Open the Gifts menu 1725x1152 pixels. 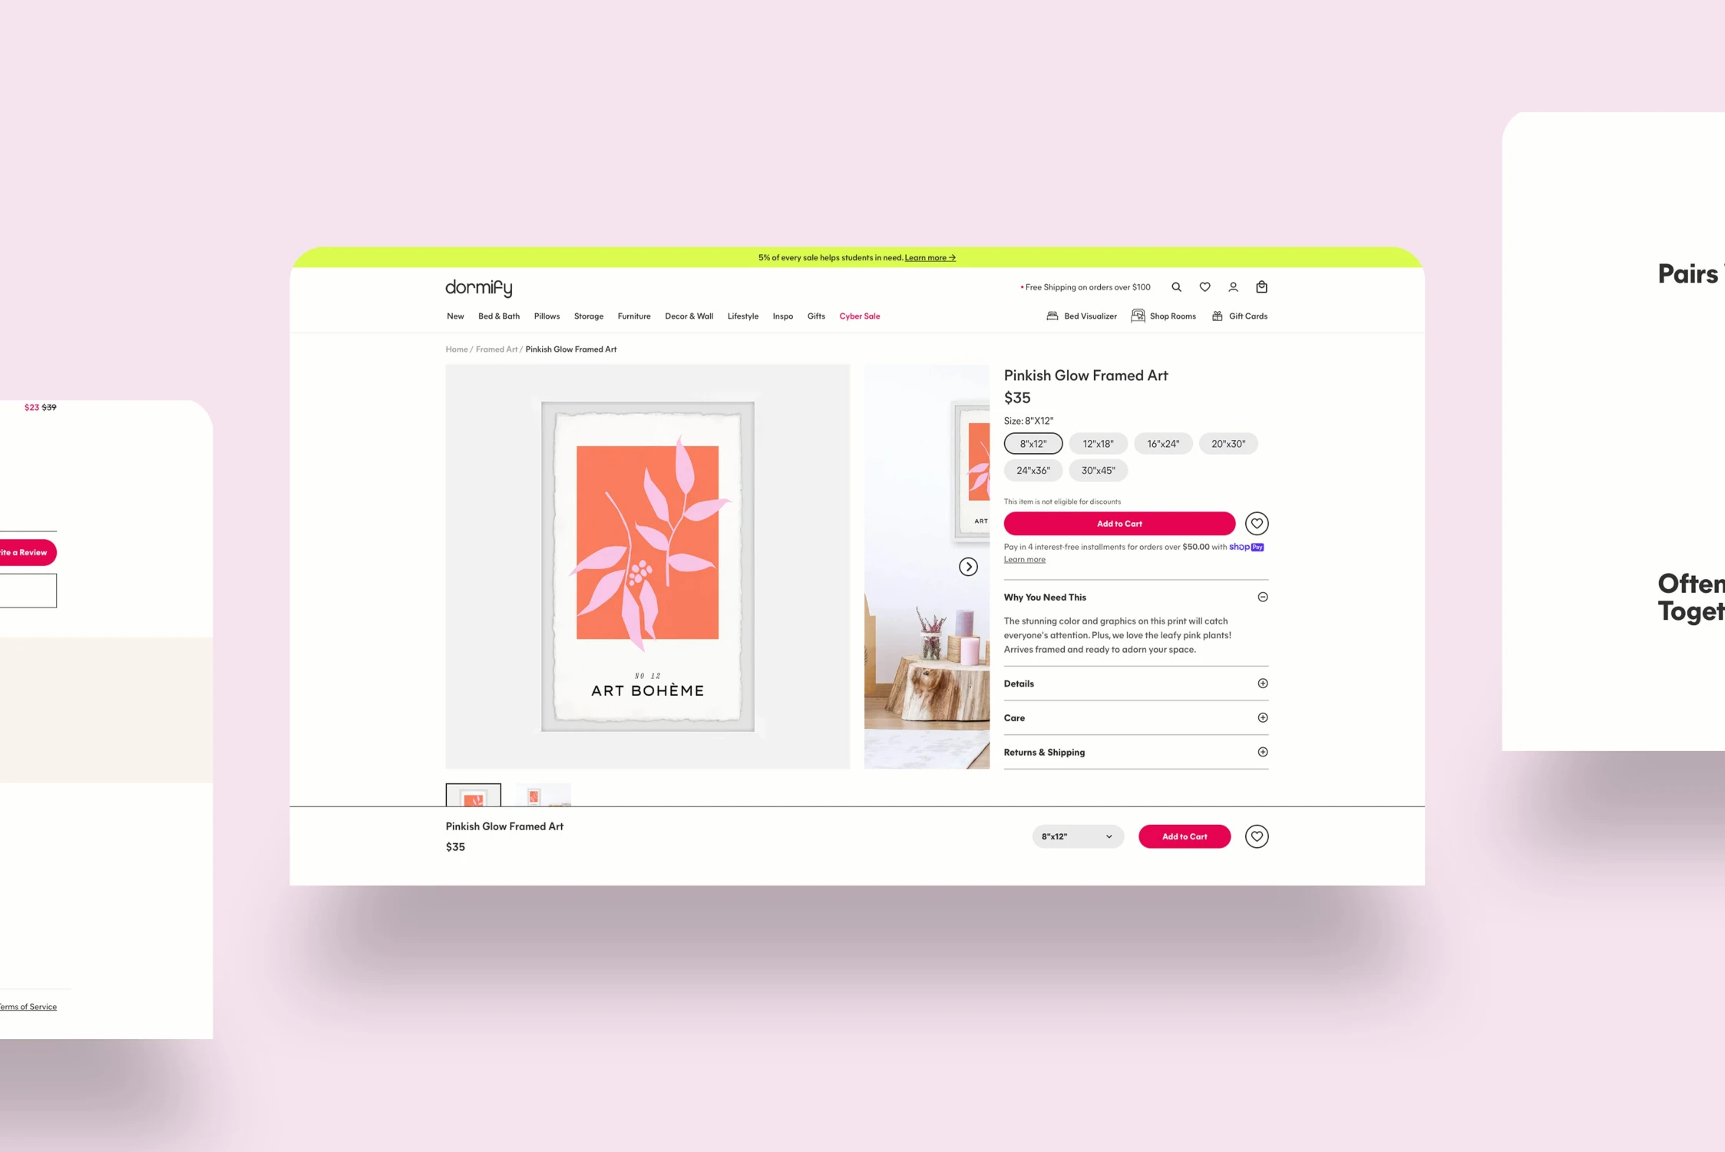coord(816,316)
